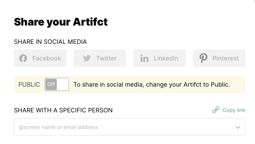Viewport: 255px width, 144px height.
Task: Click the "SHARE WITH A SPECIFIC PERSON" label
Action: coord(63,110)
